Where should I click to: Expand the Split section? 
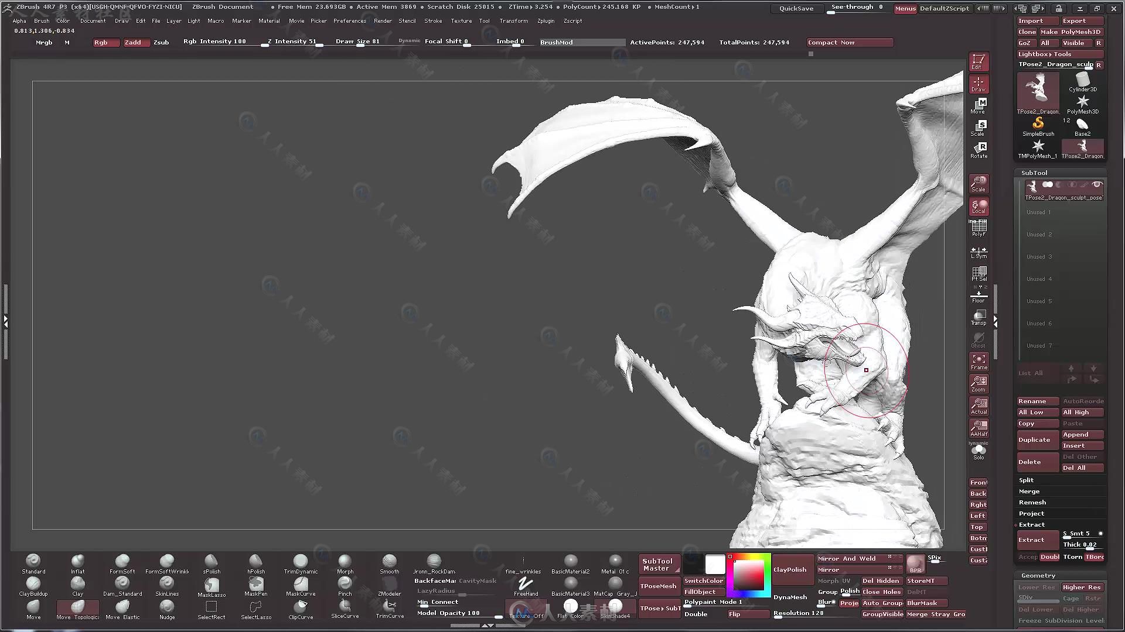pos(1026,480)
